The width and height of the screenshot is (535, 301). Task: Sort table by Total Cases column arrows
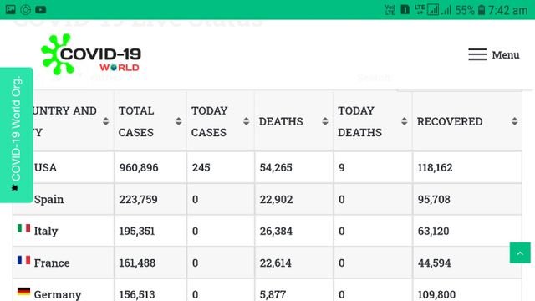[178, 121]
